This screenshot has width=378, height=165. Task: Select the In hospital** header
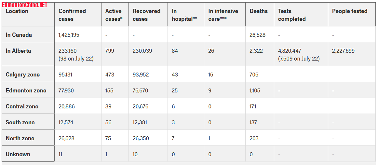pyautogui.click(x=184, y=15)
